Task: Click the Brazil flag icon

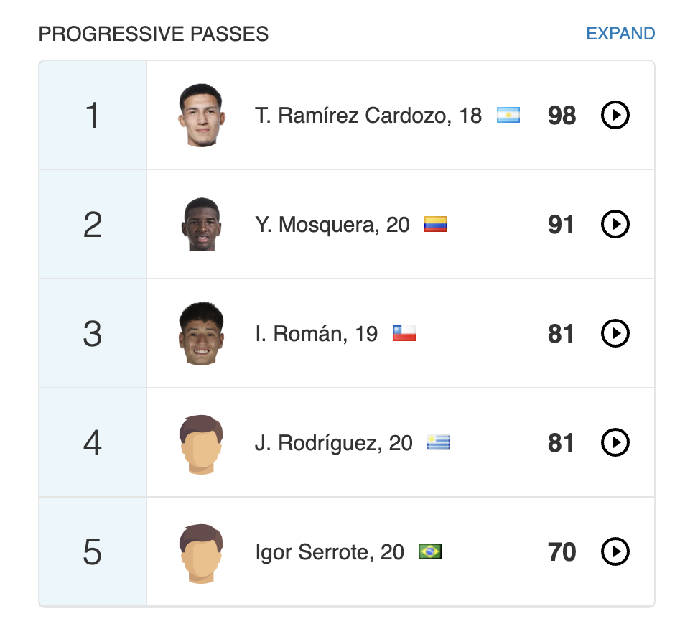Action: coord(430,552)
